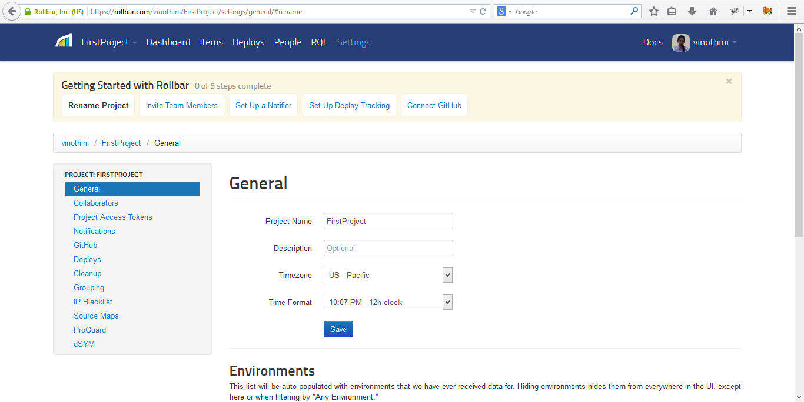Go back with browser back arrow

click(12, 11)
